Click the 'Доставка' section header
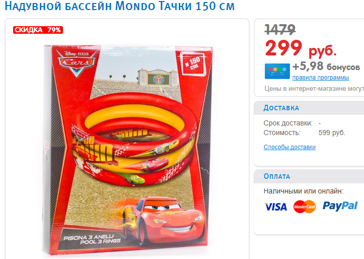This screenshot has height=259, width=364. tap(281, 108)
